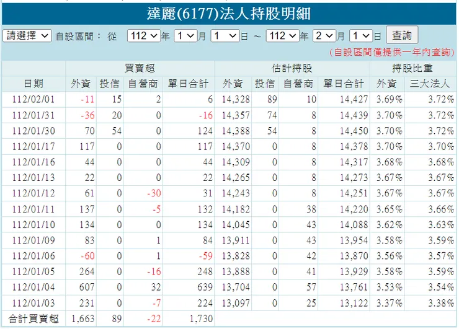Click the date 112/01/05
Image resolution: width=459 pixels, height=329 pixels.
pos(33,271)
